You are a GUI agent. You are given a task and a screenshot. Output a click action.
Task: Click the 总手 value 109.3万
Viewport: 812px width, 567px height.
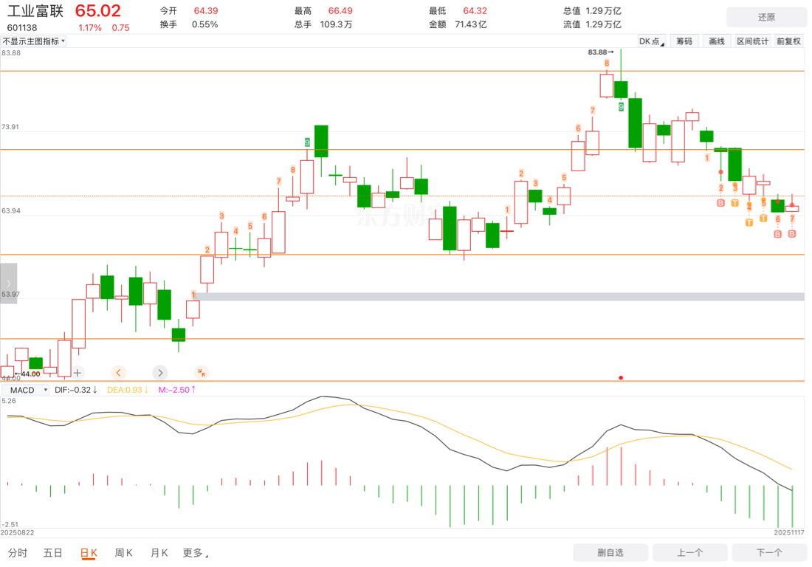(x=336, y=24)
